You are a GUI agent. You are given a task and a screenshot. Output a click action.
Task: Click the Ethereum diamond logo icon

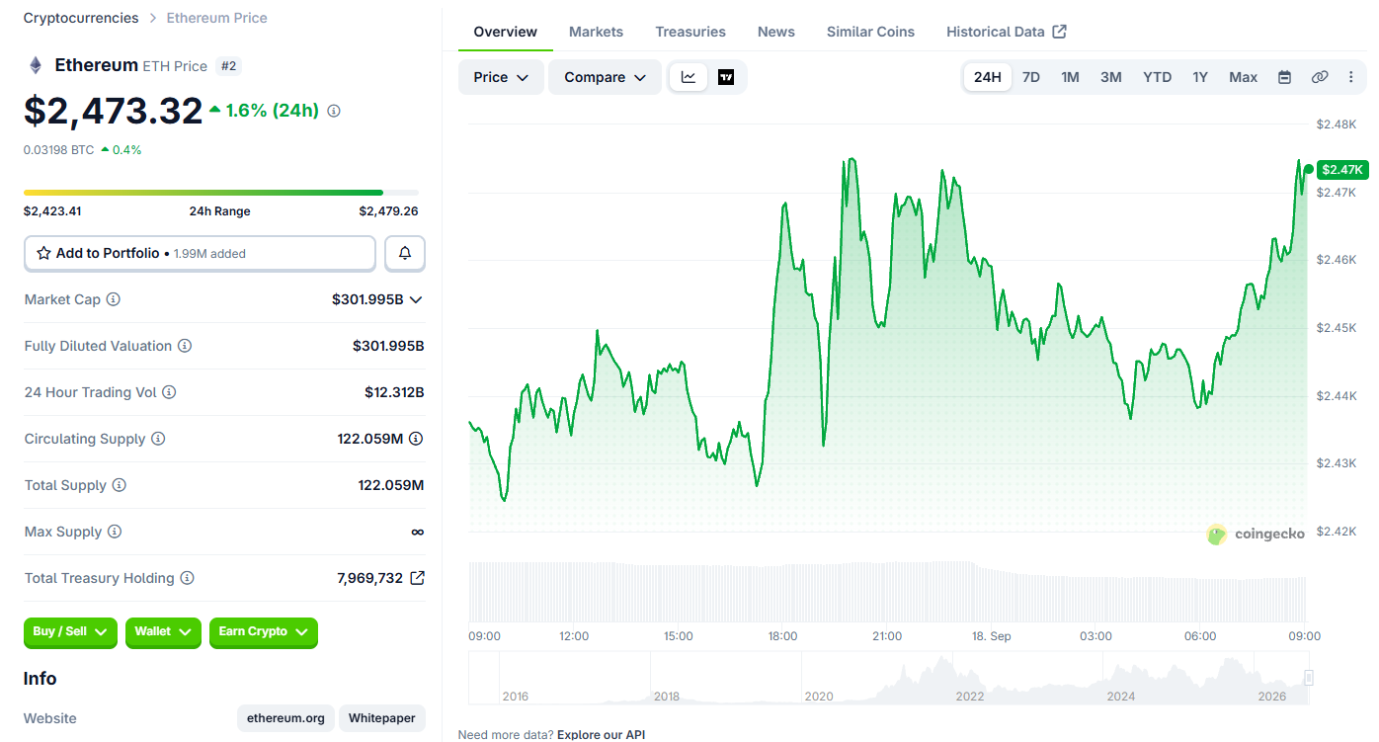click(36, 66)
